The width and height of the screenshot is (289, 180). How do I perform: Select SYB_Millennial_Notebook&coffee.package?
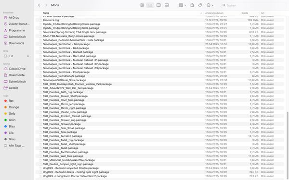[x=160, y=160]
